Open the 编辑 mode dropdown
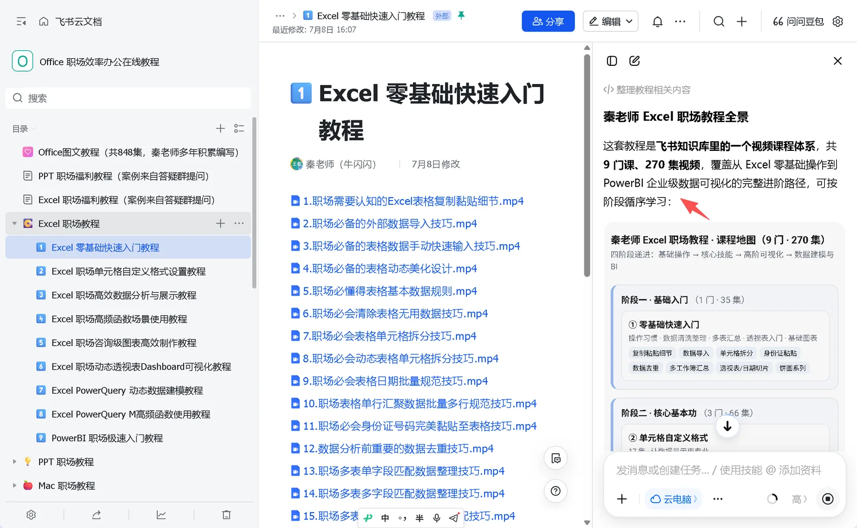 point(611,21)
